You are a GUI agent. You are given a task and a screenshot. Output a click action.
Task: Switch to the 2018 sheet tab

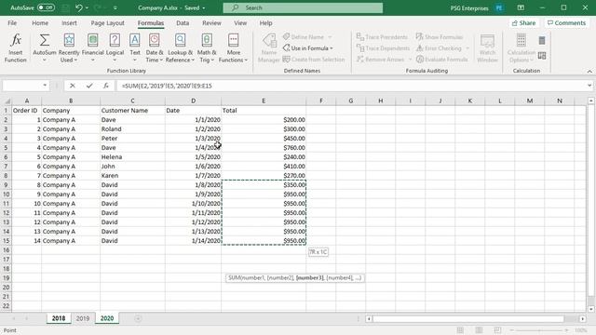click(59, 318)
